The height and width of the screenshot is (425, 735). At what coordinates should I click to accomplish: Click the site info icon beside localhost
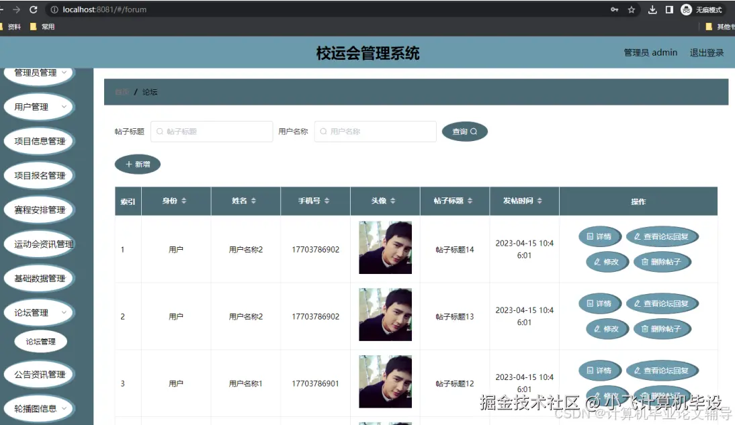(54, 9)
